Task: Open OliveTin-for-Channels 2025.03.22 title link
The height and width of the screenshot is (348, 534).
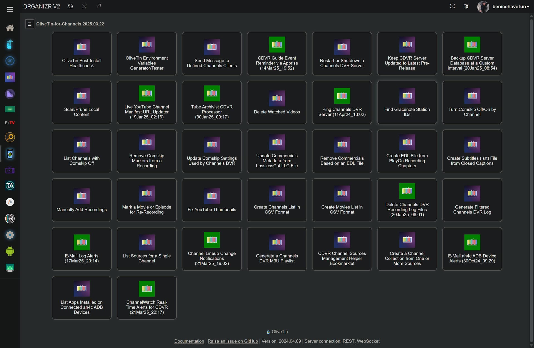Action: pos(70,24)
